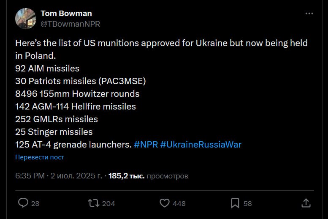328x219 pixels.
Task: Open the three-dot more options menu
Action: [x=309, y=14]
